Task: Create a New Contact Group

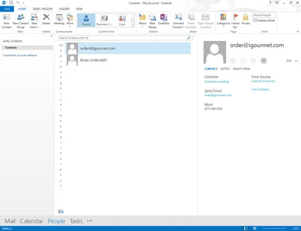Action: (21, 21)
